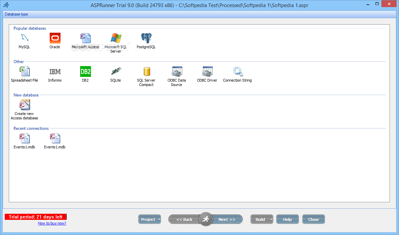
Task: Select SQL Server Compact cylinder icon
Action: 146,71
